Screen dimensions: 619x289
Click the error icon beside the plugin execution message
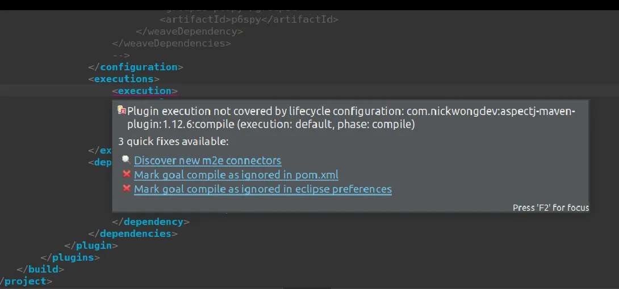pyautogui.click(x=121, y=110)
